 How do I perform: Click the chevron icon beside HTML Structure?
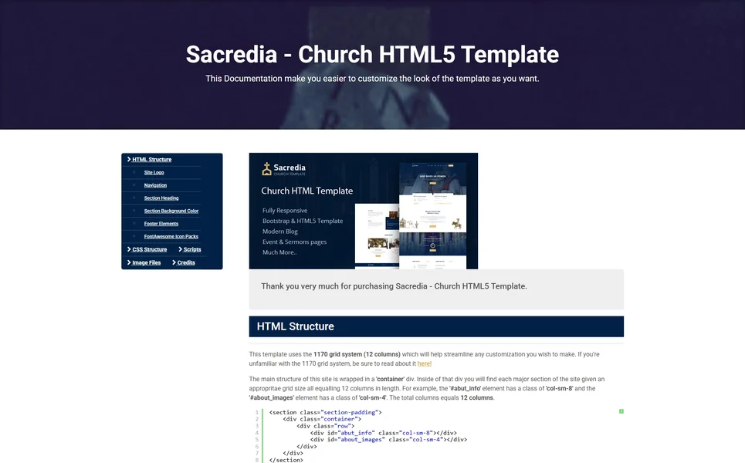(x=129, y=160)
